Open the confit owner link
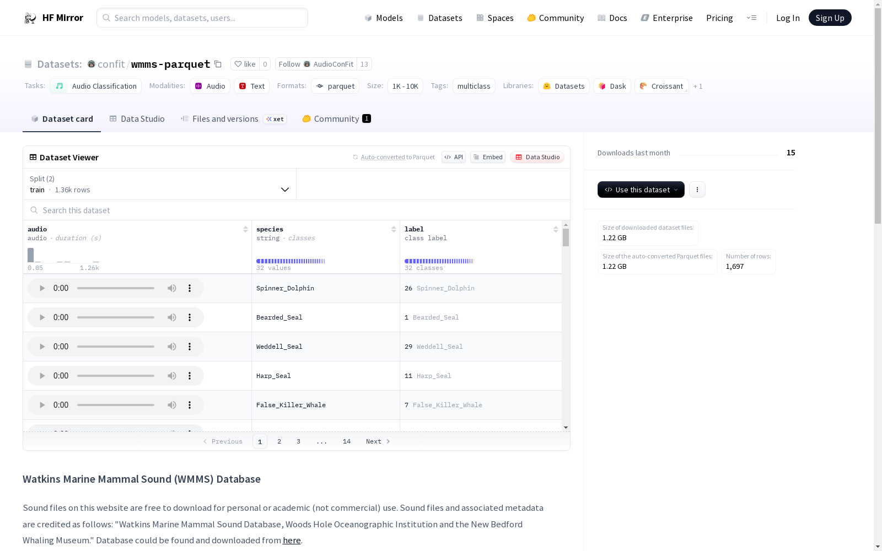 (x=111, y=64)
